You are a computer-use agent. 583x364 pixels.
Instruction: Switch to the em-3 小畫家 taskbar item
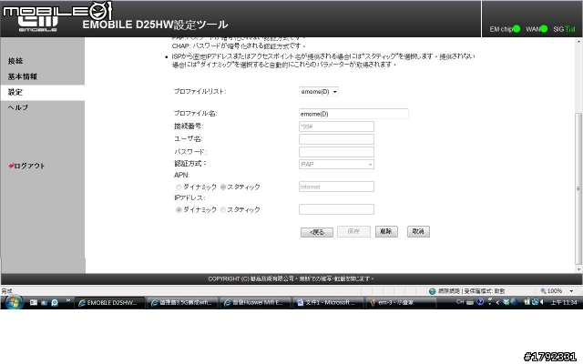click(401, 303)
